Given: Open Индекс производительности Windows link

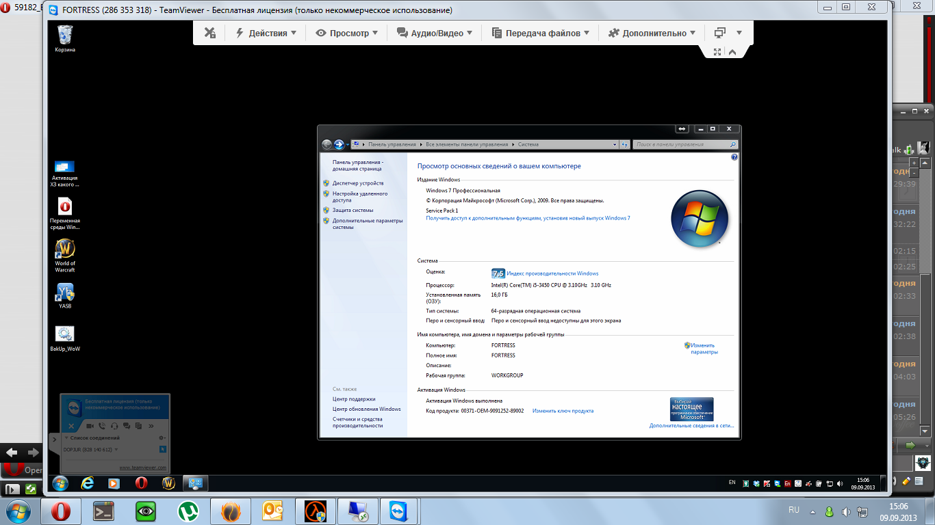Looking at the screenshot, I should click(x=552, y=273).
